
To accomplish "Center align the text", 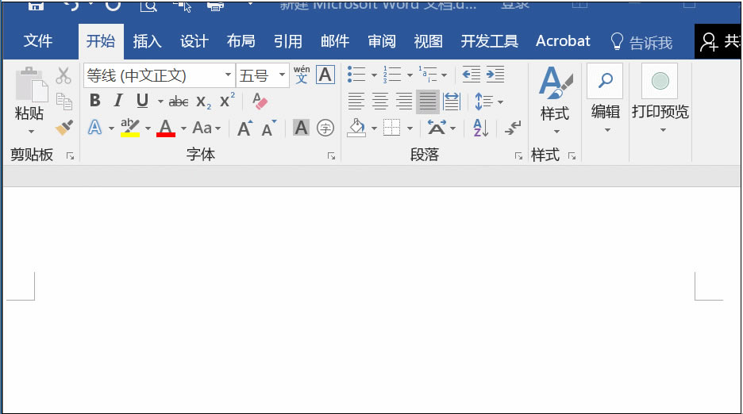I will click(379, 102).
